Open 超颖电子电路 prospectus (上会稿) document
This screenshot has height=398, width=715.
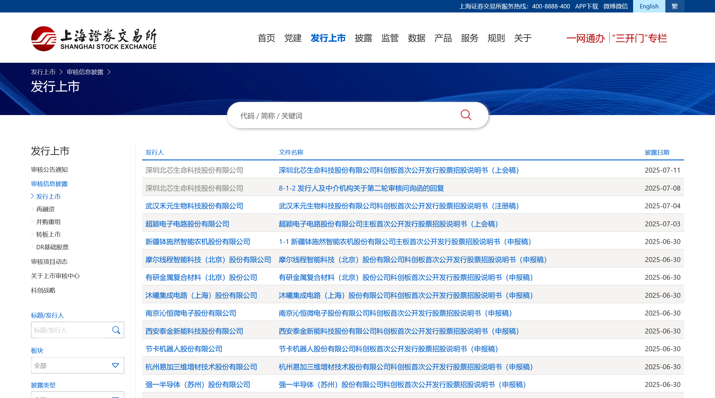(x=389, y=224)
